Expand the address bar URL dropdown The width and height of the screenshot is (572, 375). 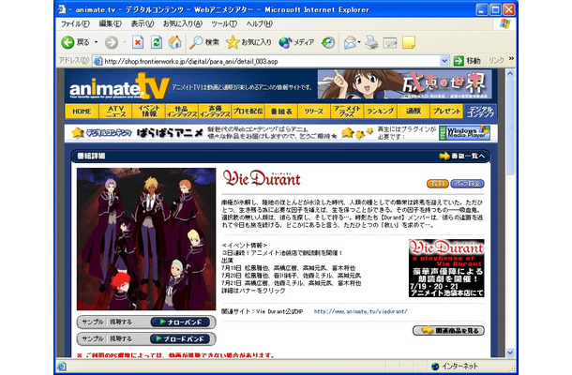[444, 61]
